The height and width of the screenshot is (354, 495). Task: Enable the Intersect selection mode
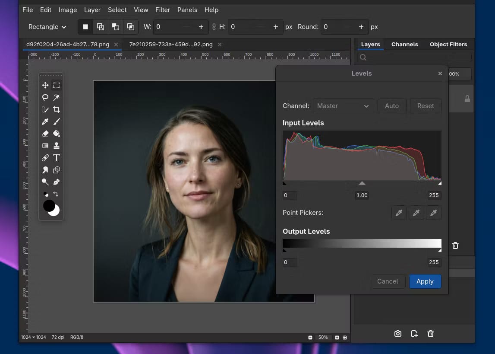pos(130,27)
